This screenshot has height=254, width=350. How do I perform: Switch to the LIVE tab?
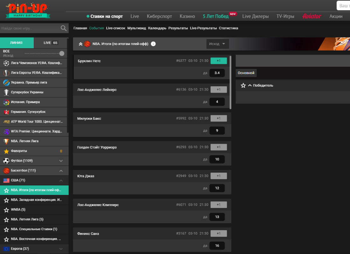pyautogui.click(x=51, y=43)
